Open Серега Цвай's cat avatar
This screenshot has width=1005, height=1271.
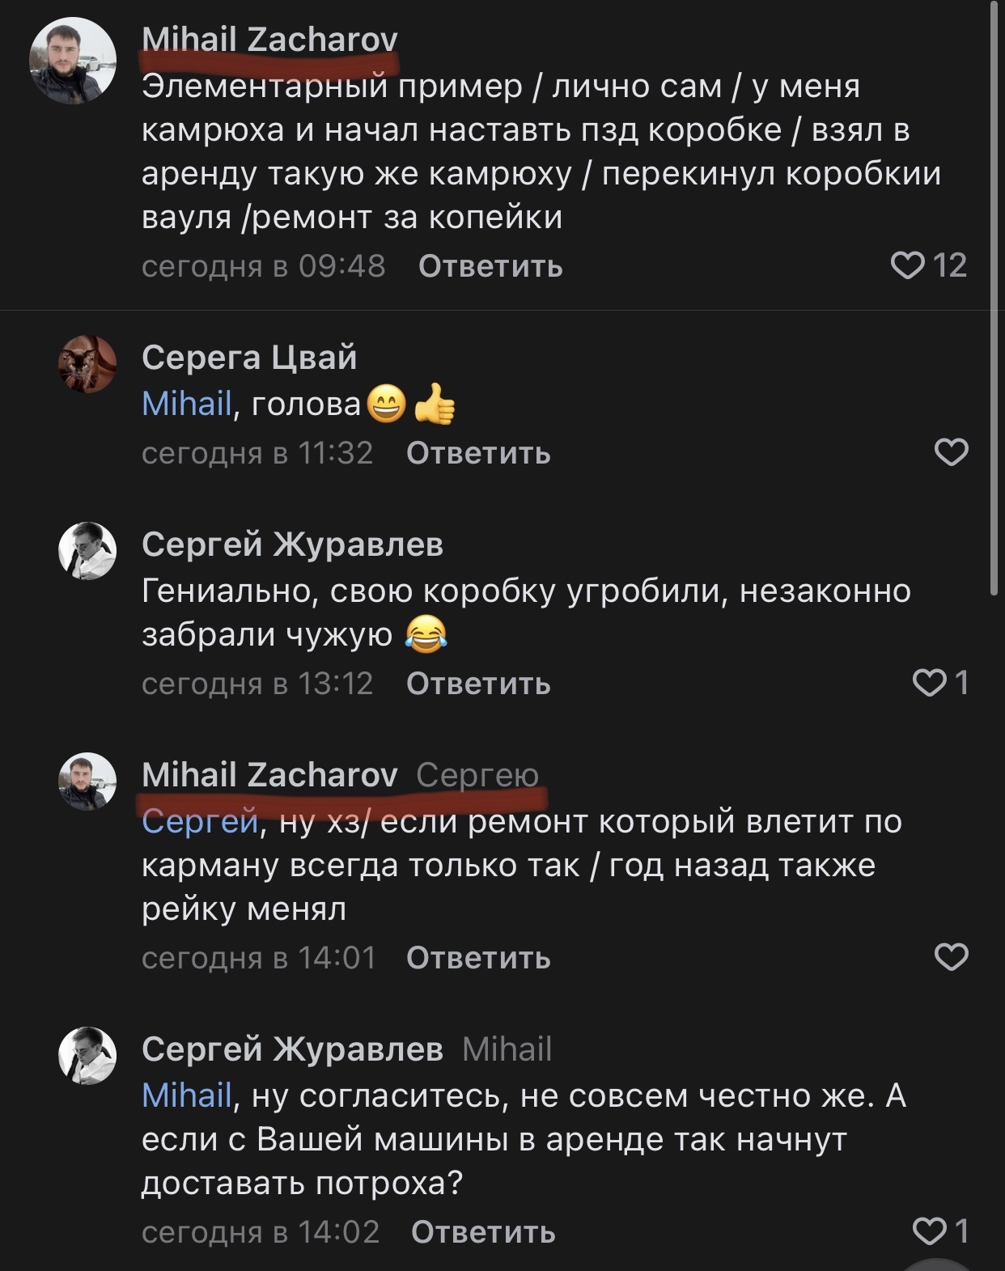coord(87,364)
